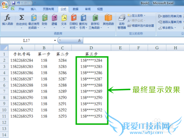Image resolution: width=184 pixels, height=138 pixels.
Task: Open the 名称管理器
Action: click(x=122, y=22)
